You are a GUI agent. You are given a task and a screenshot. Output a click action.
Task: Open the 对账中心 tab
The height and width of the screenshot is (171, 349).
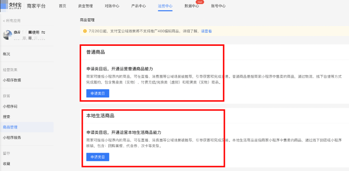(x=112, y=6)
